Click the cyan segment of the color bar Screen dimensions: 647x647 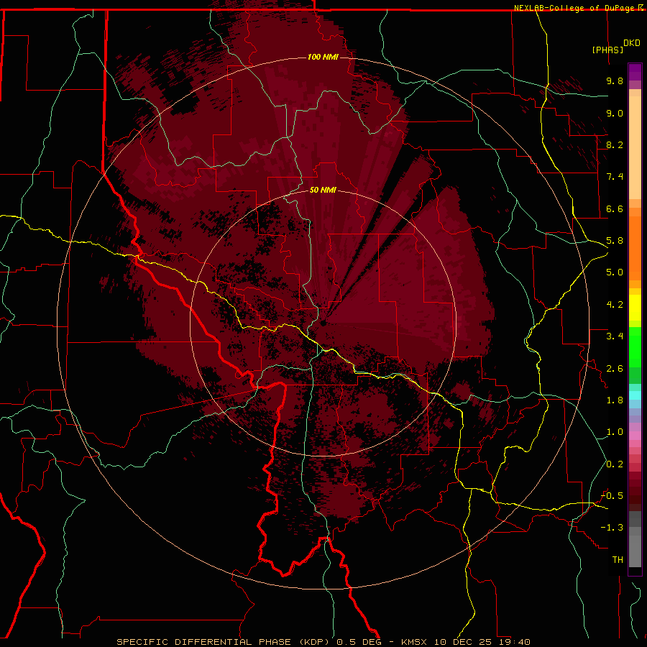tap(635, 395)
